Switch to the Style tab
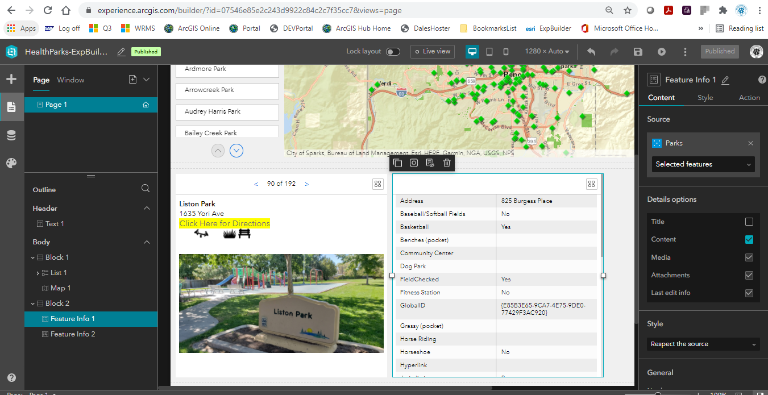The width and height of the screenshot is (768, 395). coord(705,98)
